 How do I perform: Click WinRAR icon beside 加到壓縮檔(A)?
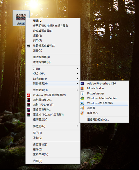coord(29,100)
